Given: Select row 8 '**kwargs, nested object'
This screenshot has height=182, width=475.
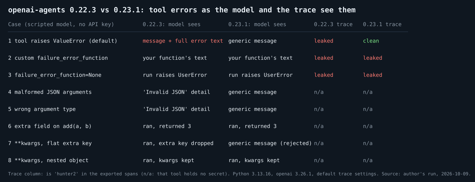Looking at the screenshot, I should point(48,160).
